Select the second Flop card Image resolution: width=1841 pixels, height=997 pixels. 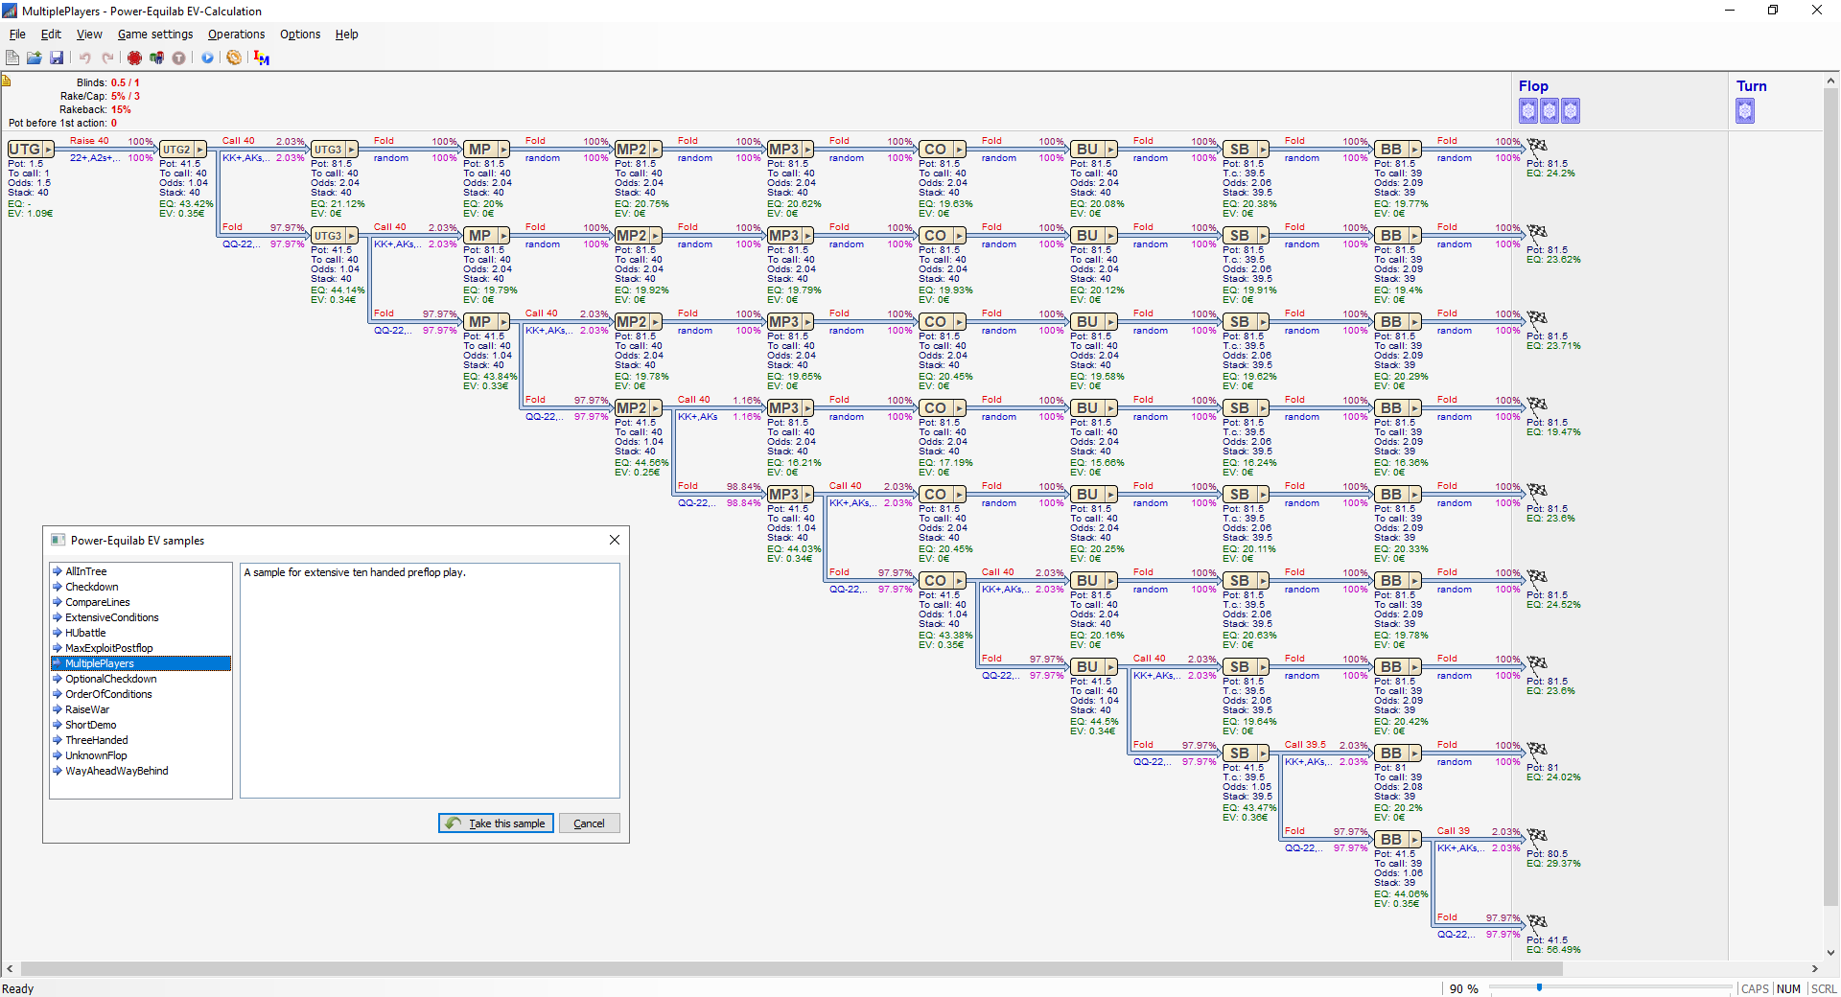point(1550,111)
